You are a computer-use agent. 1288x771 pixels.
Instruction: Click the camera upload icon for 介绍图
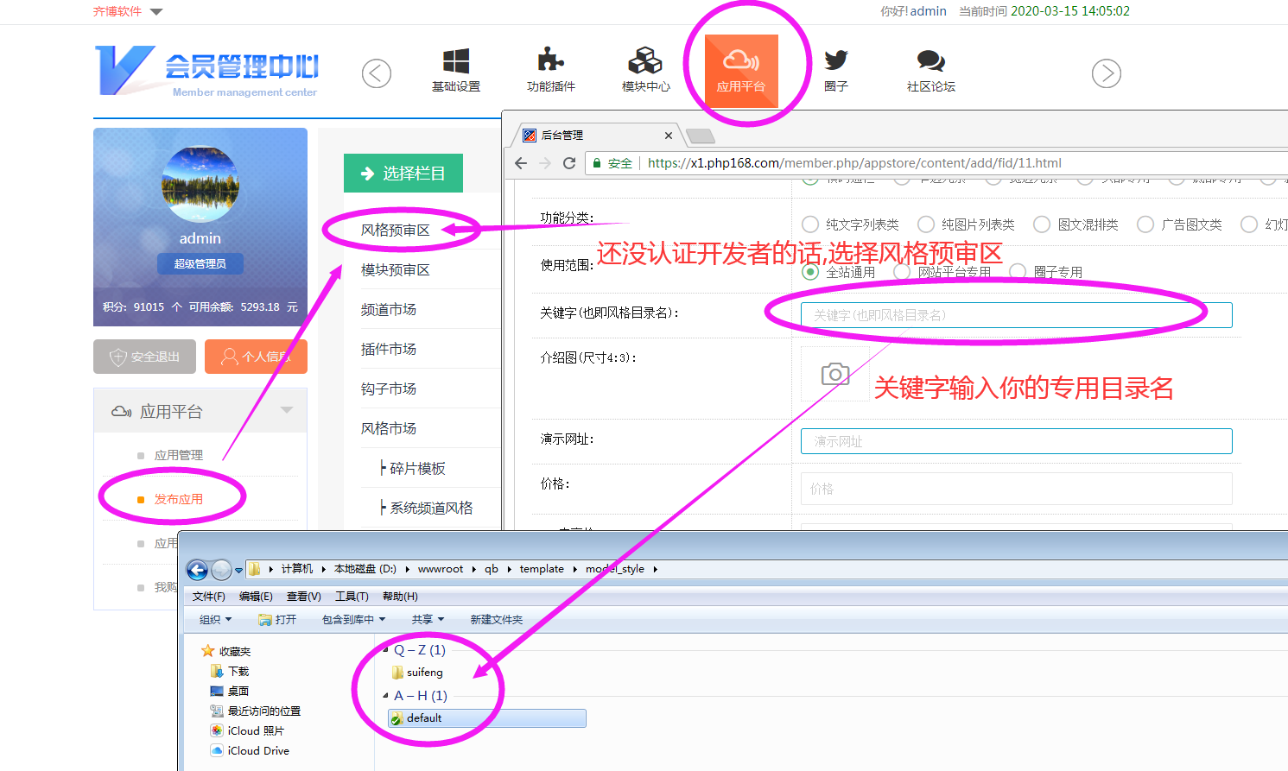point(834,374)
